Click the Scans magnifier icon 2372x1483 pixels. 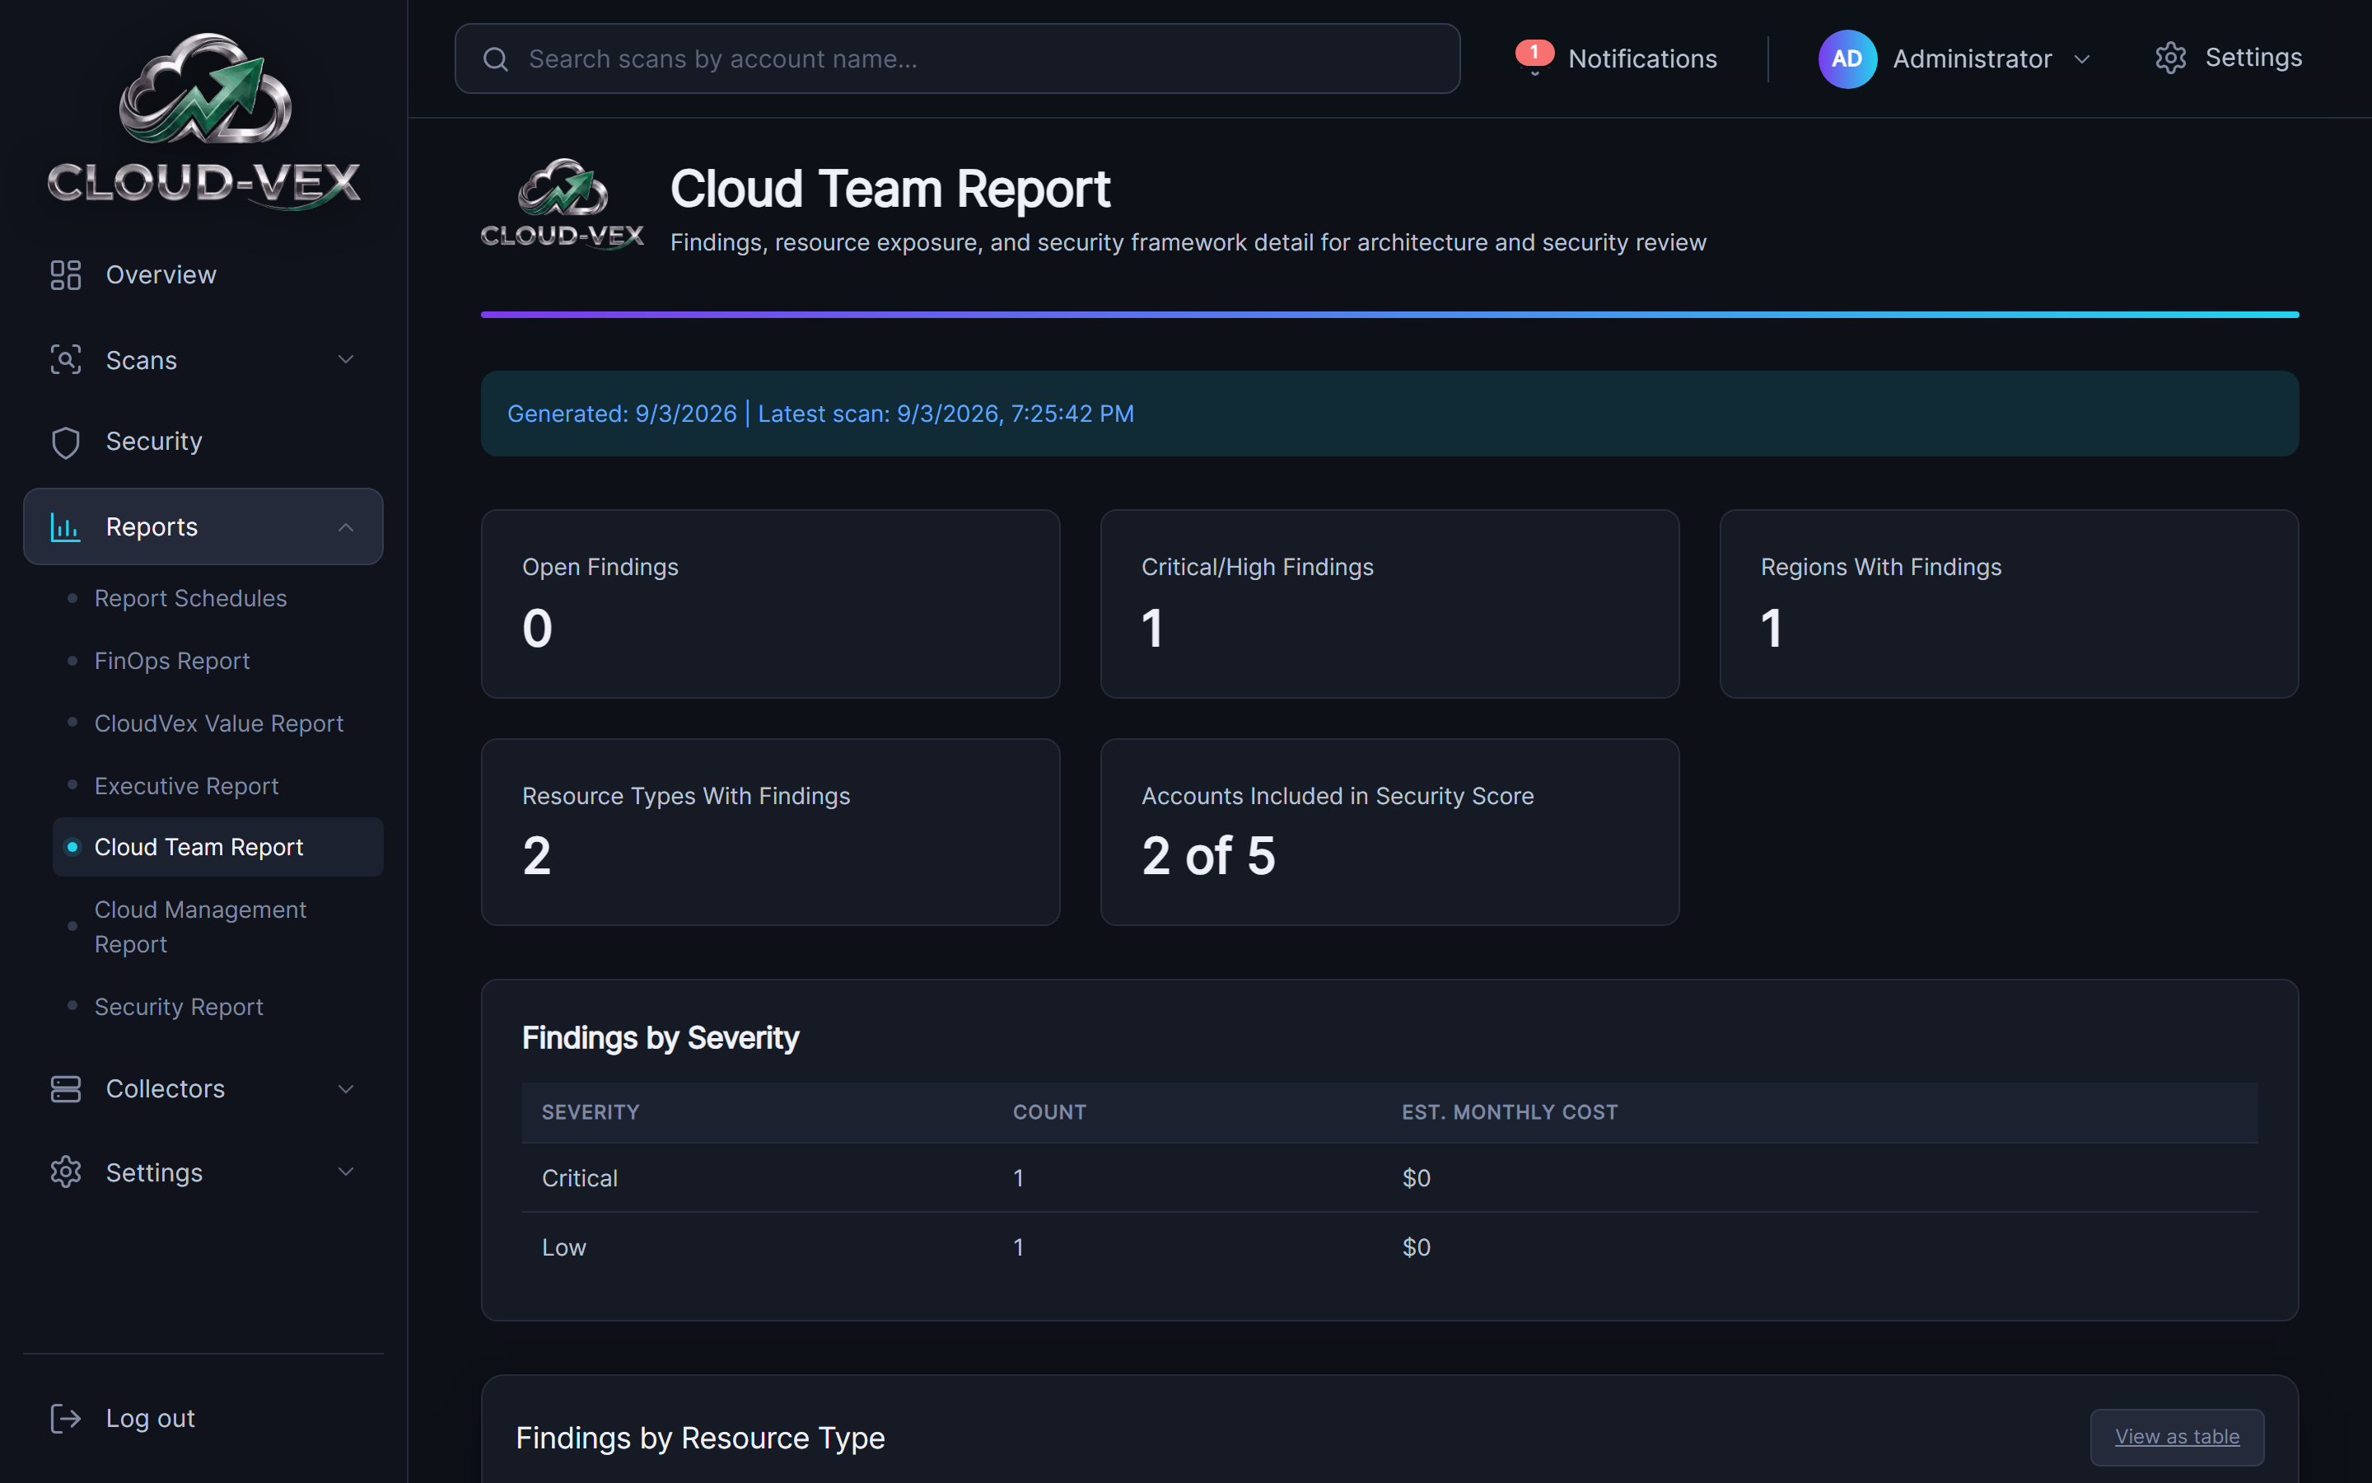coord(66,360)
